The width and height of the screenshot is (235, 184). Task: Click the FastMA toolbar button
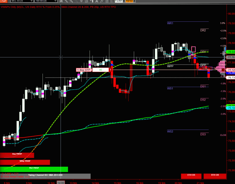point(119,1)
